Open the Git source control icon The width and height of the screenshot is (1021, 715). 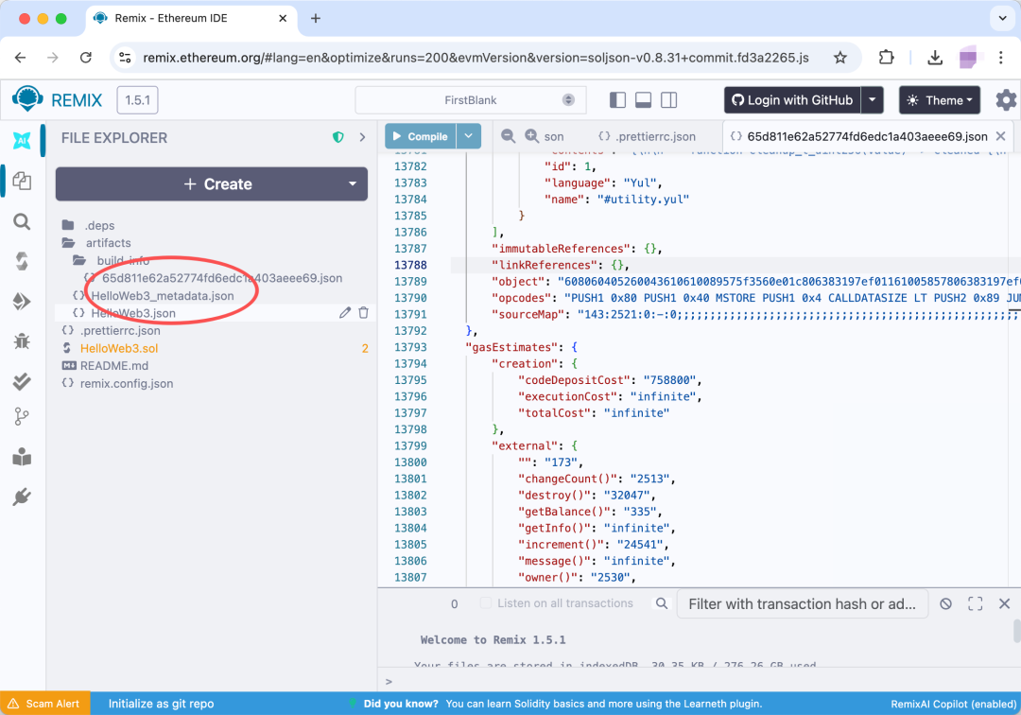click(x=22, y=417)
